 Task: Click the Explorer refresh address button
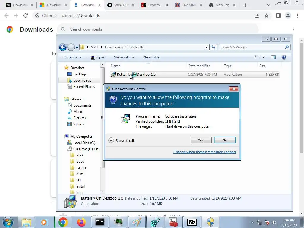click(213, 47)
